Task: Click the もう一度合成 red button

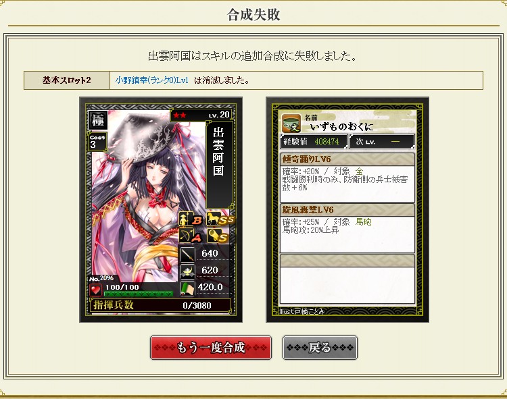Action: [211, 348]
